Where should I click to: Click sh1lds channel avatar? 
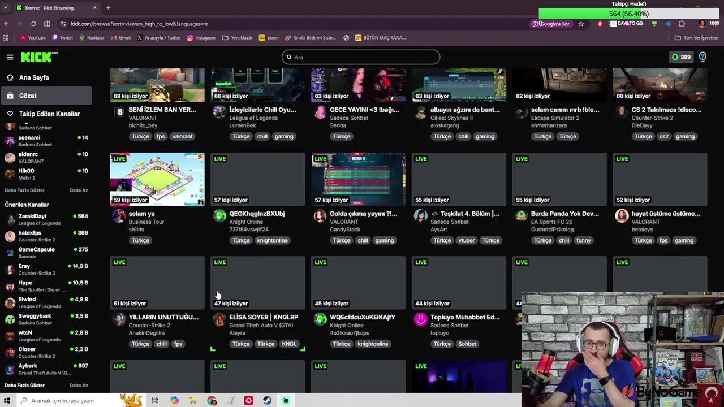coord(119,216)
